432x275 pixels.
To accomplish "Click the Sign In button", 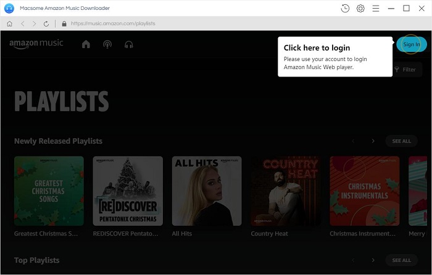I will click(x=412, y=44).
